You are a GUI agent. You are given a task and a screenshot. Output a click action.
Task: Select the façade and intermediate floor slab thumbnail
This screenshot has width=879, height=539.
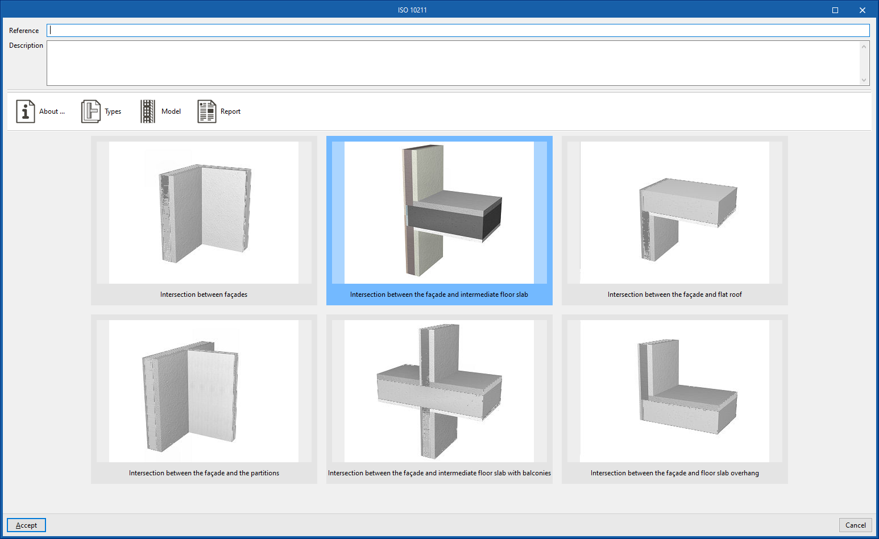pos(439,213)
